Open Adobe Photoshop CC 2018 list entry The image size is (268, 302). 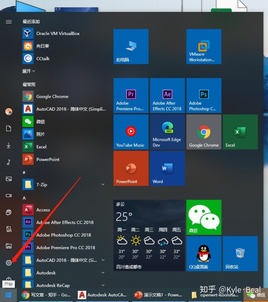click(x=65, y=235)
